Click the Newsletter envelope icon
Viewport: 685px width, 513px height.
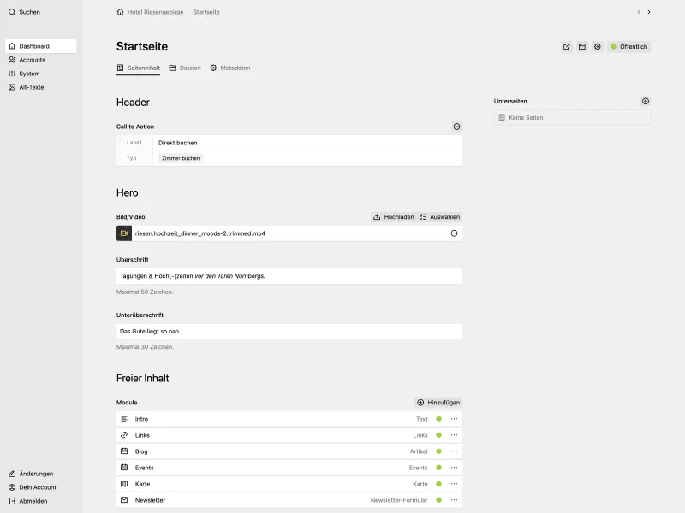[122, 500]
